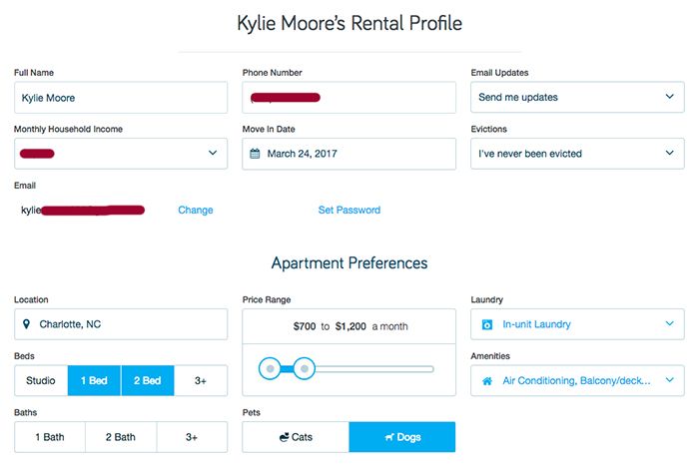Toggle the Dogs pet preference
Image resolution: width=699 pixels, height=472 pixels.
[401, 437]
